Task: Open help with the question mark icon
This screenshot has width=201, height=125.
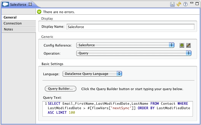Action: [x=185, y=4]
